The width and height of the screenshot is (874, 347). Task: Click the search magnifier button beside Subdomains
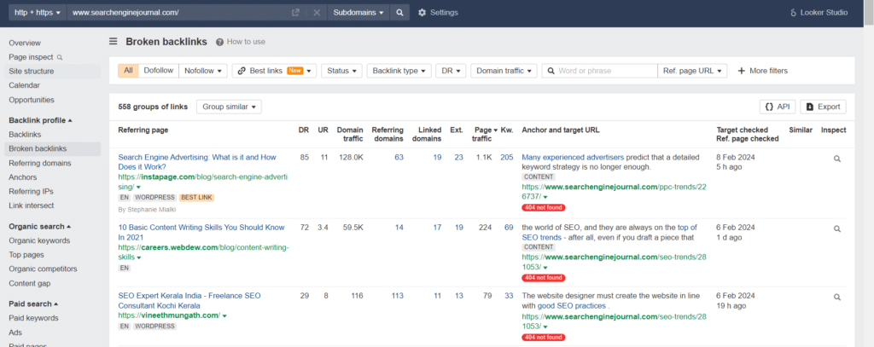click(399, 12)
